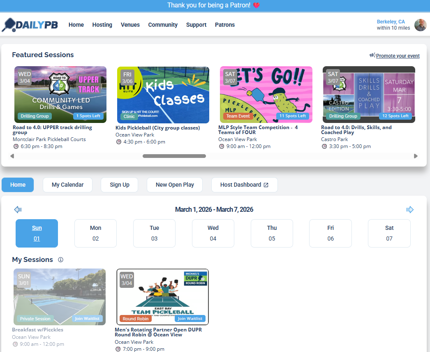The height and width of the screenshot is (352, 430).
Task: Select Fri 06 day
Action: [x=331, y=233]
